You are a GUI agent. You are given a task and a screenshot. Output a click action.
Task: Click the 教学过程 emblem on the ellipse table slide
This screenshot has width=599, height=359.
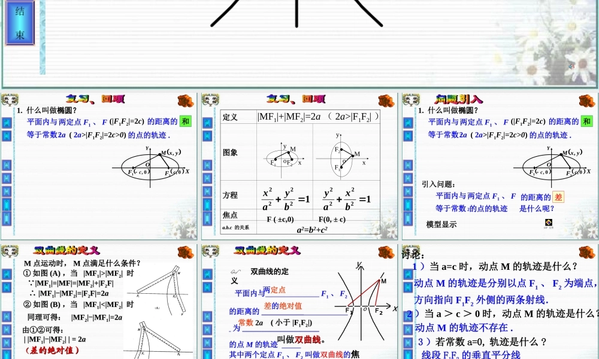[x=210, y=100]
